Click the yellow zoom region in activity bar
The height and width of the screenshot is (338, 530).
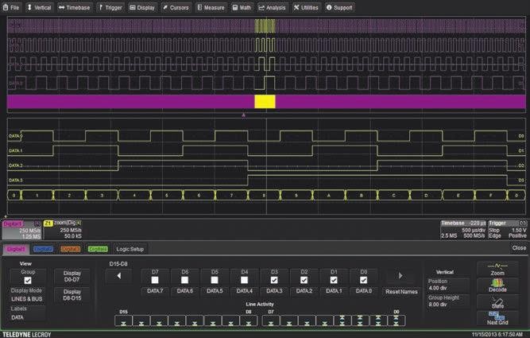(x=265, y=102)
